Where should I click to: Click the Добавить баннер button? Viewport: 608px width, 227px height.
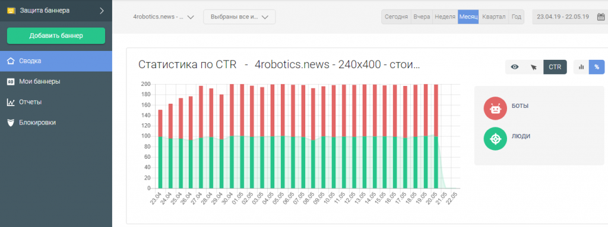click(56, 36)
